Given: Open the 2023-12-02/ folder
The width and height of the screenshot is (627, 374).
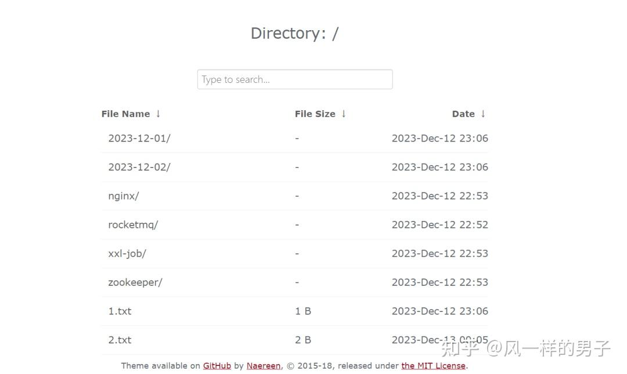Looking at the screenshot, I should point(139,167).
